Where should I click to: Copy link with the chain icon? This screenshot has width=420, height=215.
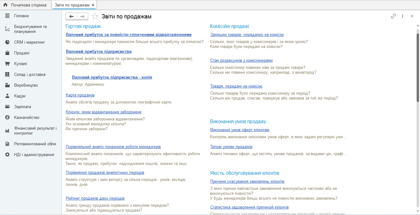[393, 16]
